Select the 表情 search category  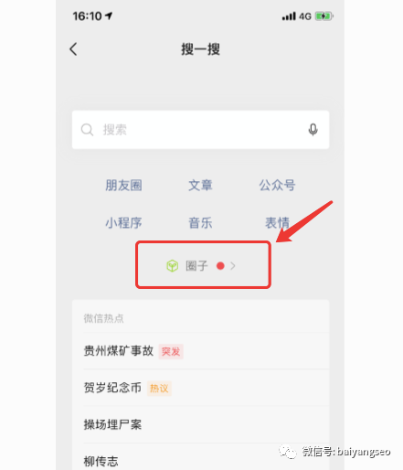pyautogui.click(x=277, y=223)
